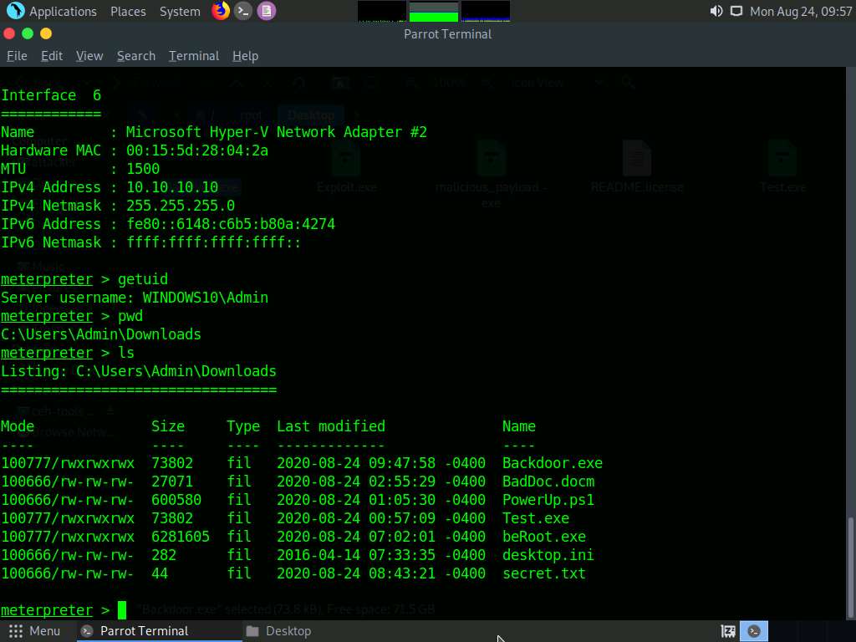Open the purple text editor launcher icon
Image resolution: width=856 pixels, height=642 pixels.
tap(267, 11)
